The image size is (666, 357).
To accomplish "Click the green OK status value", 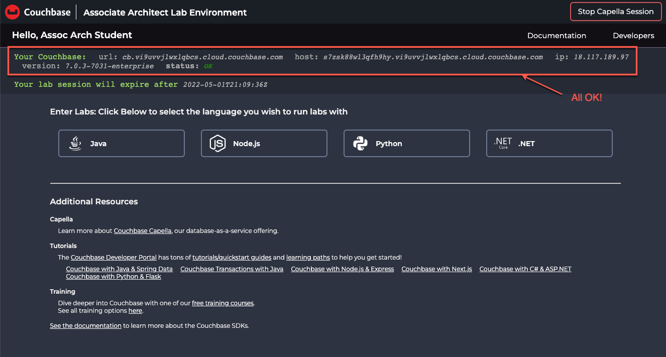I will (208, 66).
